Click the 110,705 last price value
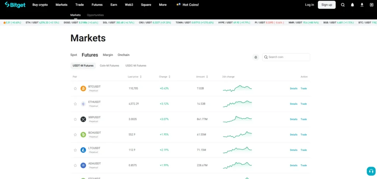The width and height of the screenshot is (377, 179). [133, 88]
